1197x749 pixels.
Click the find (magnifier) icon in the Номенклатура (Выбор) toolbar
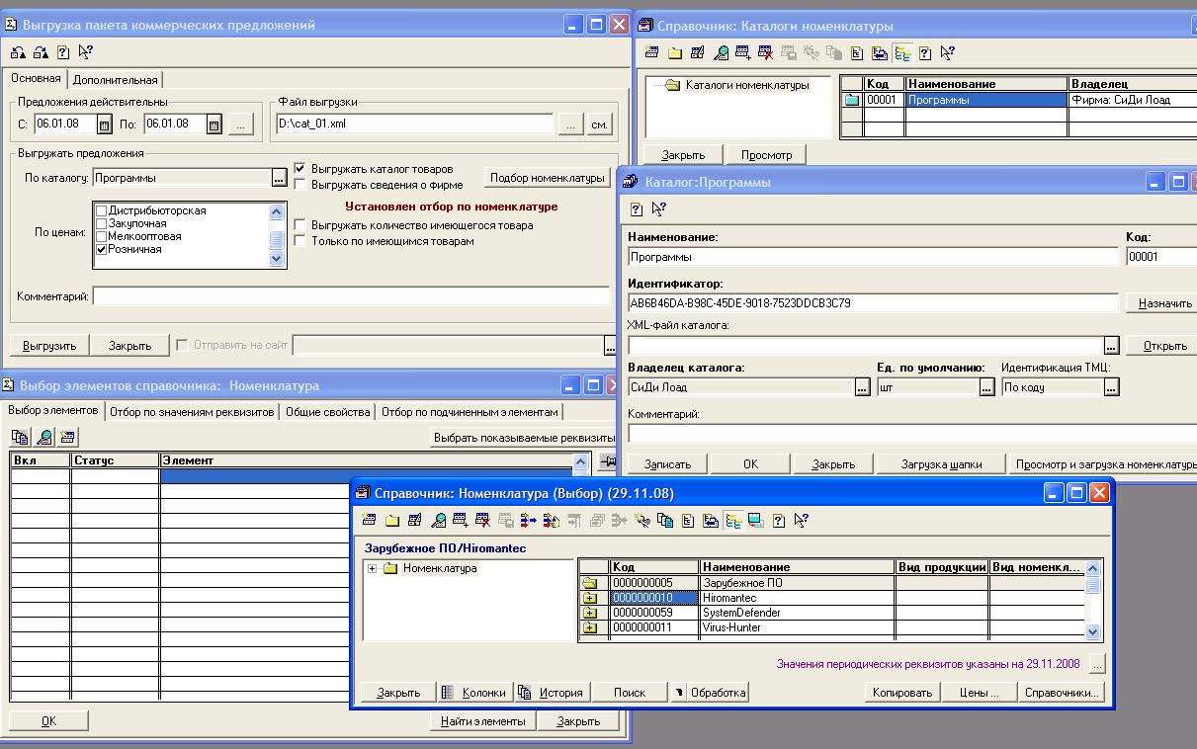pyautogui.click(x=438, y=520)
